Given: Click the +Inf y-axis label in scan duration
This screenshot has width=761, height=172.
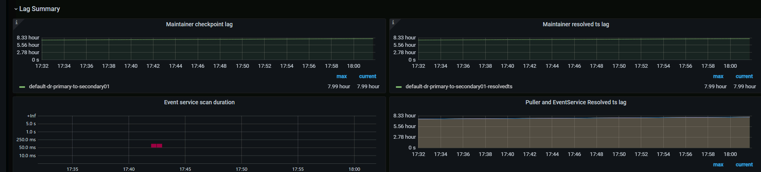Looking at the screenshot, I should [x=32, y=116].
